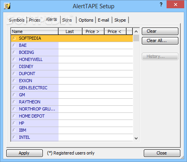Open the History... dialog button

click(x=160, y=57)
